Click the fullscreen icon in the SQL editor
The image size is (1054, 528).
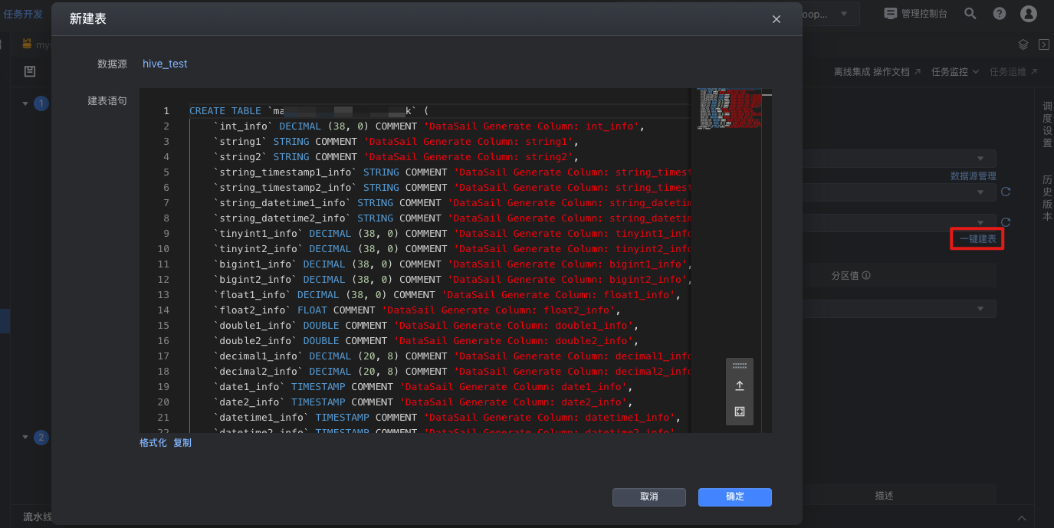pyautogui.click(x=740, y=412)
